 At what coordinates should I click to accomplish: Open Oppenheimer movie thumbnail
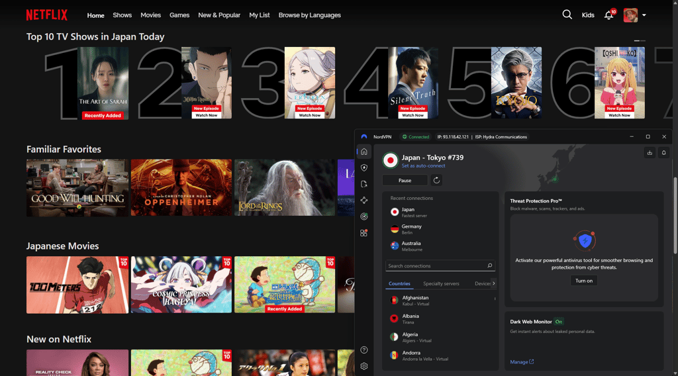(181, 188)
